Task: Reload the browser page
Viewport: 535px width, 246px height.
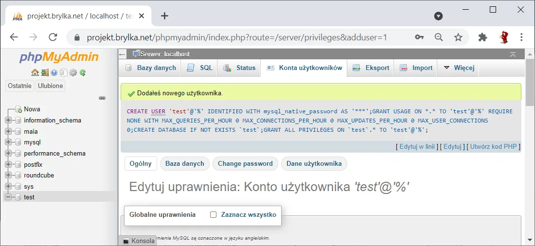Action: [x=53, y=37]
